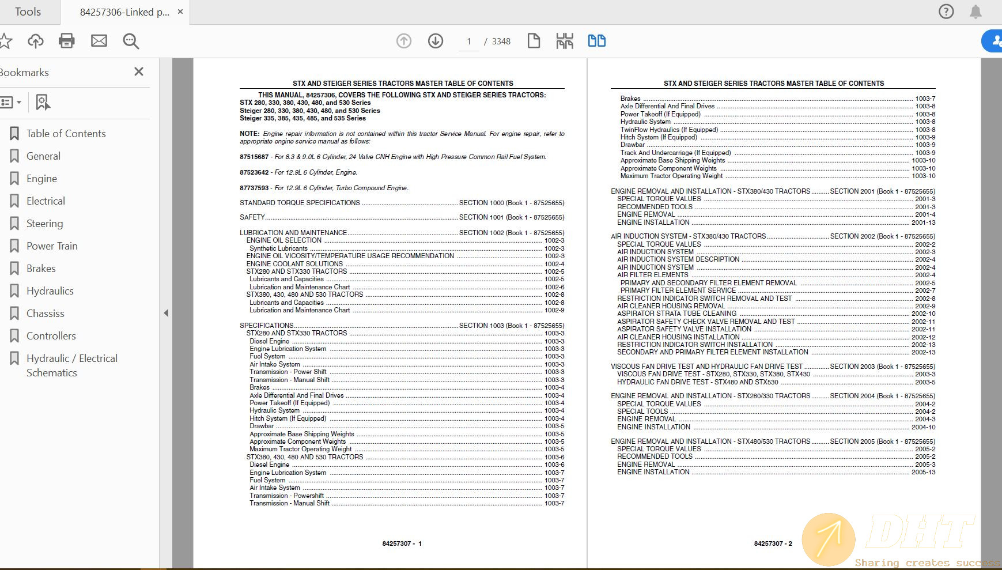Image resolution: width=1002 pixels, height=570 pixels.
Task: Open the Engine bookmark
Action: click(41, 179)
